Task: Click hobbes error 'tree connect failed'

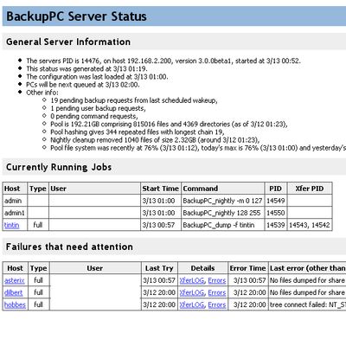Action: tap(307, 304)
